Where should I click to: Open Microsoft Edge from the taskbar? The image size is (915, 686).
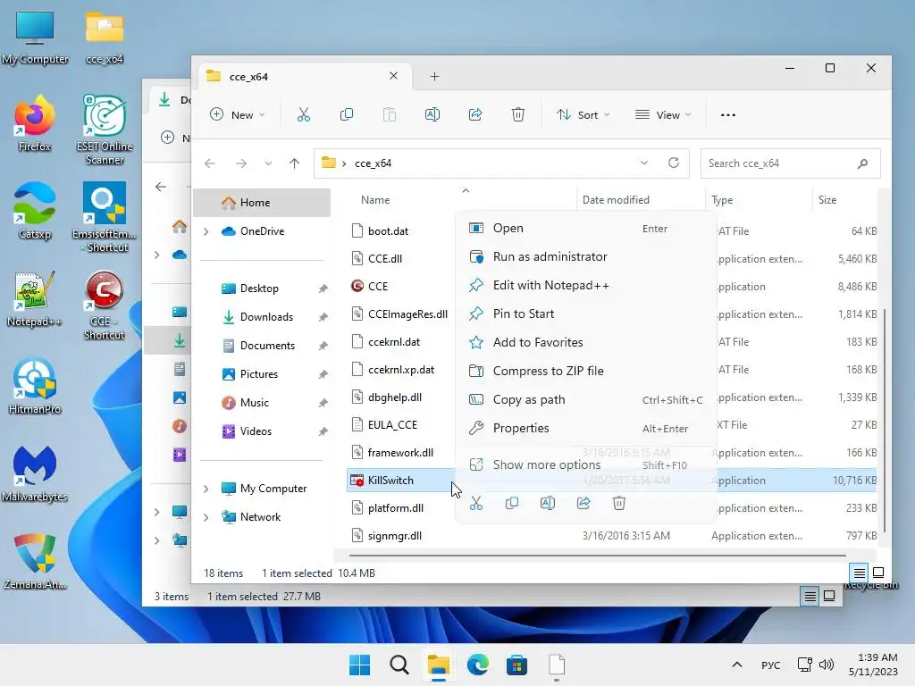pyautogui.click(x=477, y=665)
